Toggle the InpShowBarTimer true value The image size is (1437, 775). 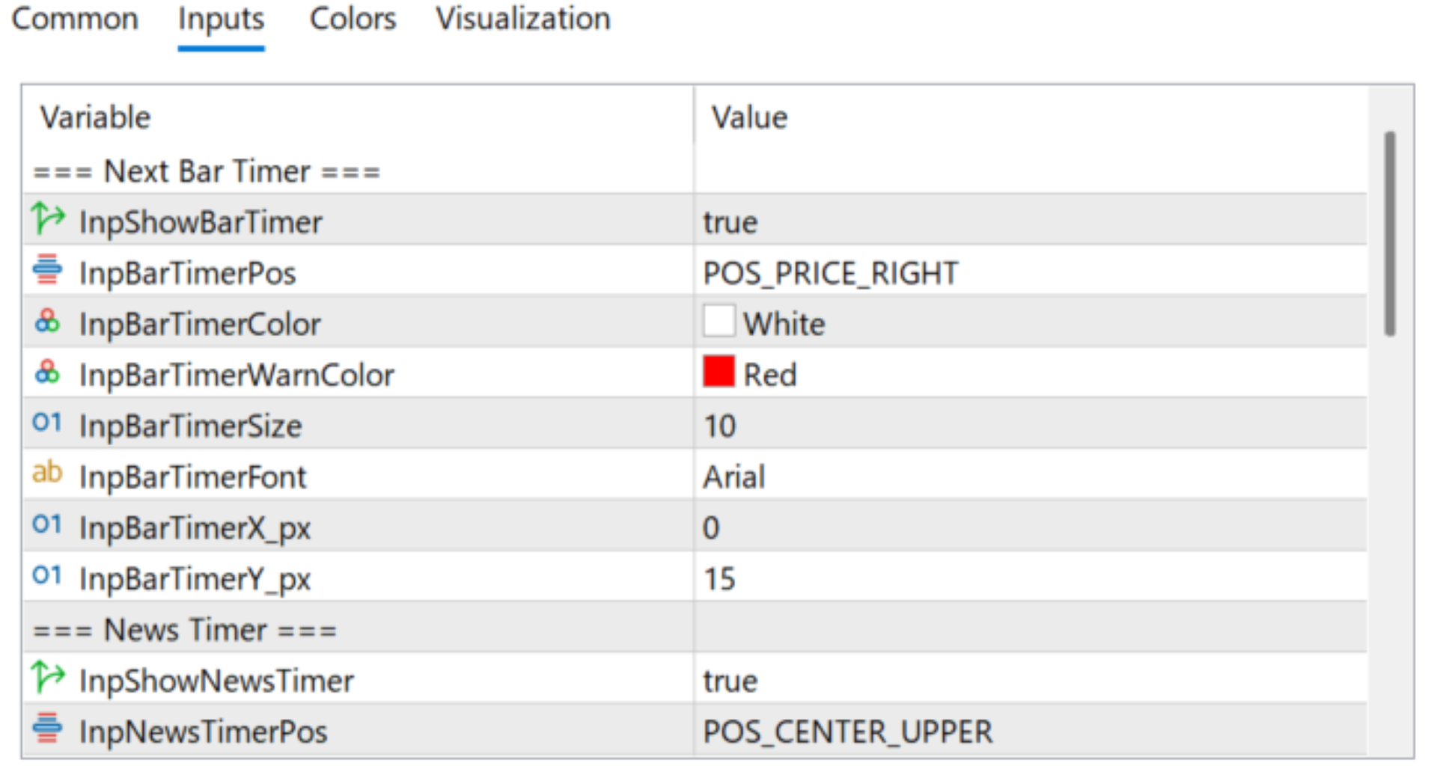pyautogui.click(x=730, y=222)
